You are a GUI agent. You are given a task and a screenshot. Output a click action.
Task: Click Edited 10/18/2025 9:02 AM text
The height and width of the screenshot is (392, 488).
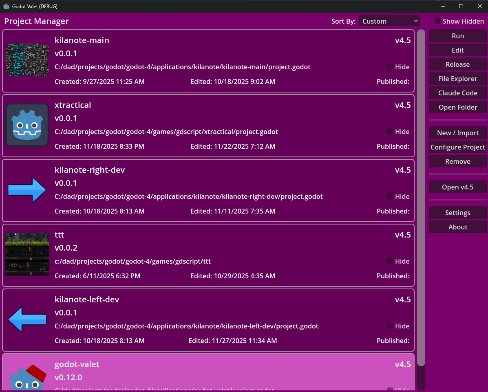[x=233, y=81]
